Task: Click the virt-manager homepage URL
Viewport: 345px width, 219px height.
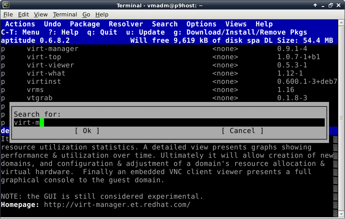Action: pos(117,205)
